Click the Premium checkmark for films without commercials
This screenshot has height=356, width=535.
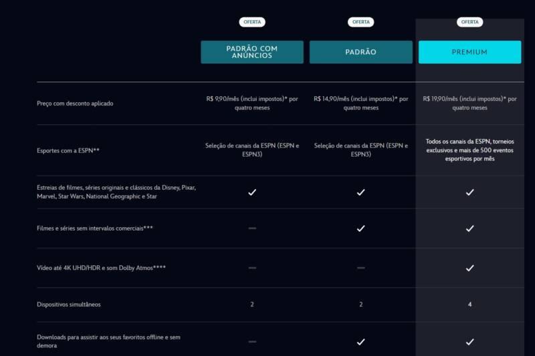469,228
